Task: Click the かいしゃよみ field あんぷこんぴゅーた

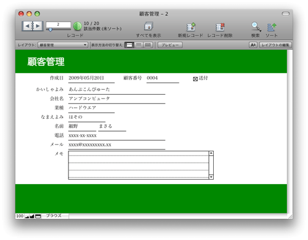Action: (116, 90)
